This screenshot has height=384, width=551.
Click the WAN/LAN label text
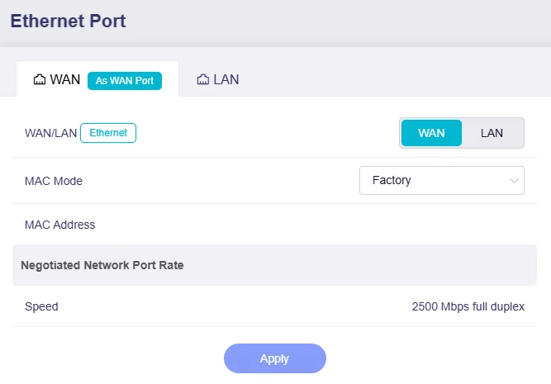[x=51, y=133]
